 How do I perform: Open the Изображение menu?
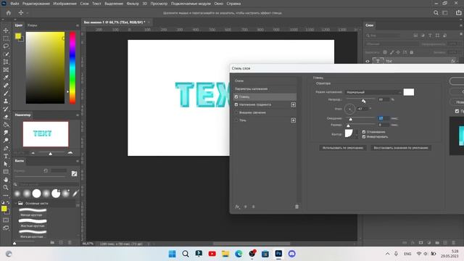pos(65,4)
